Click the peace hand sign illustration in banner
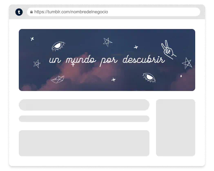 coord(168,50)
